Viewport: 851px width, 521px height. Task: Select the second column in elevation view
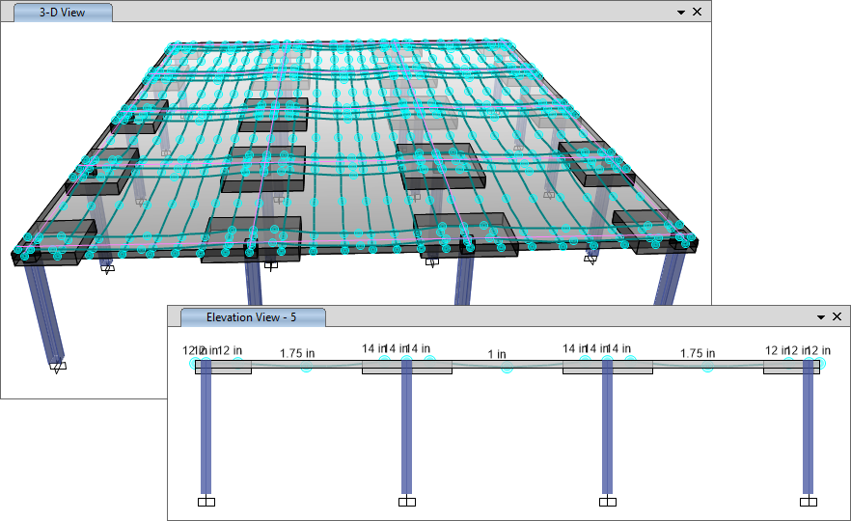coord(407,429)
